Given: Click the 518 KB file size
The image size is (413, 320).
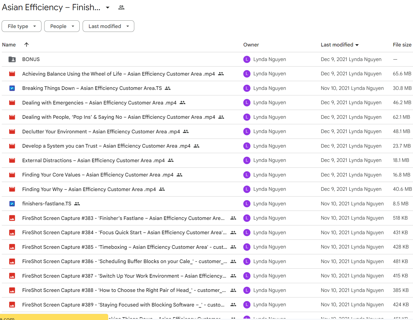Looking at the screenshot, I should pos(400,218).
